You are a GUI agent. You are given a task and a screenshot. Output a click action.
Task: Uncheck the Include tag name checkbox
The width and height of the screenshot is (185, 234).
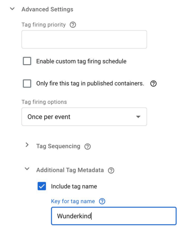pyautogui.click(x=42, y=186)
